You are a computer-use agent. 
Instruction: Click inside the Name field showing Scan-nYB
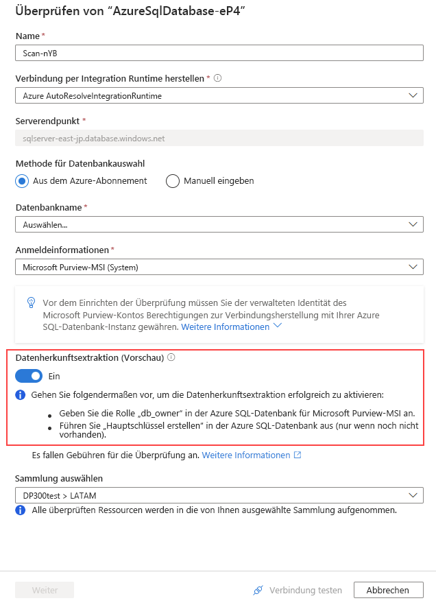click(218, 53)
